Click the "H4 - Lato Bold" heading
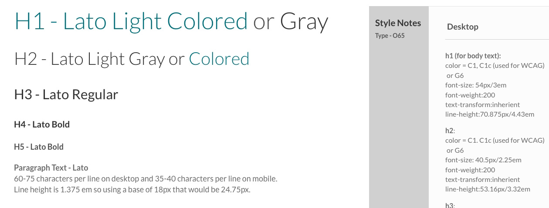The height and width of the screenshot is (208, 549). pyautogui.click(x=42, y=124)
